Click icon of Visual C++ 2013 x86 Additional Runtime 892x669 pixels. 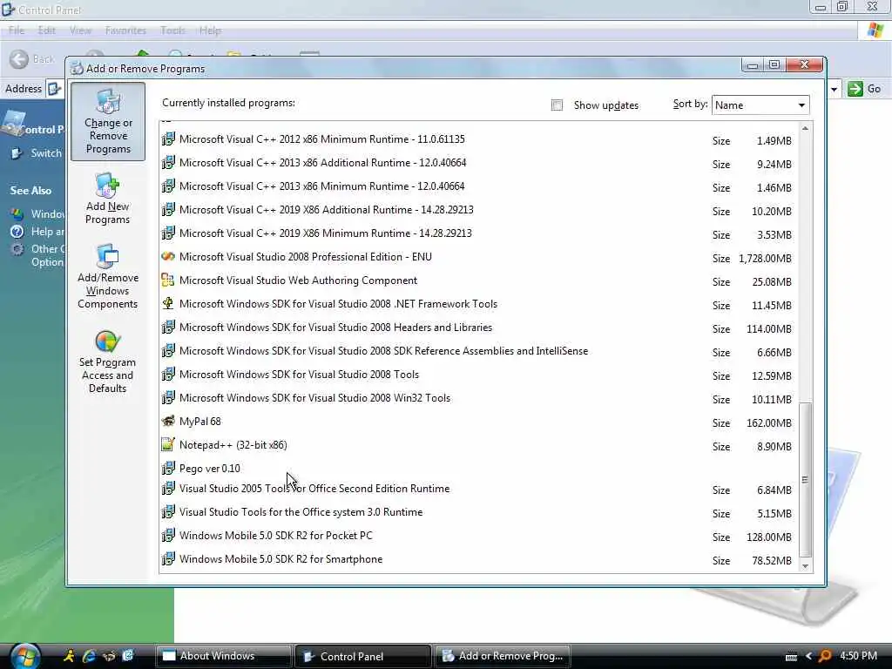[x=168, y=163]
